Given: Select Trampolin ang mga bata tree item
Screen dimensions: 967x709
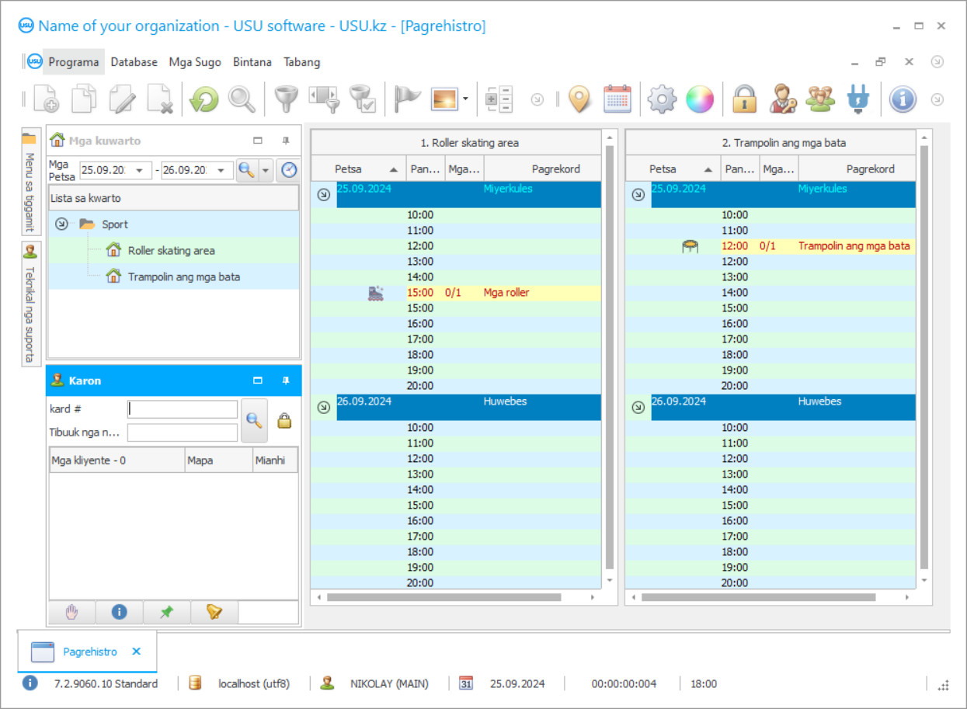Looking at the screenshot, I should click(183, 276).
